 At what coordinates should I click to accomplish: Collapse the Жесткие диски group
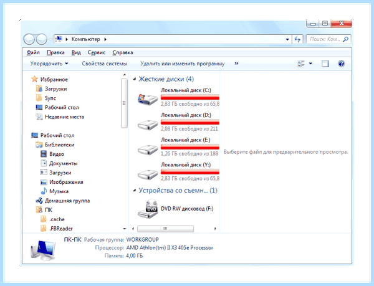pos(135,79)
